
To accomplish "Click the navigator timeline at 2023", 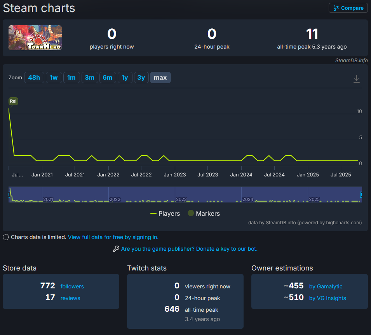I will coord(181,199).
